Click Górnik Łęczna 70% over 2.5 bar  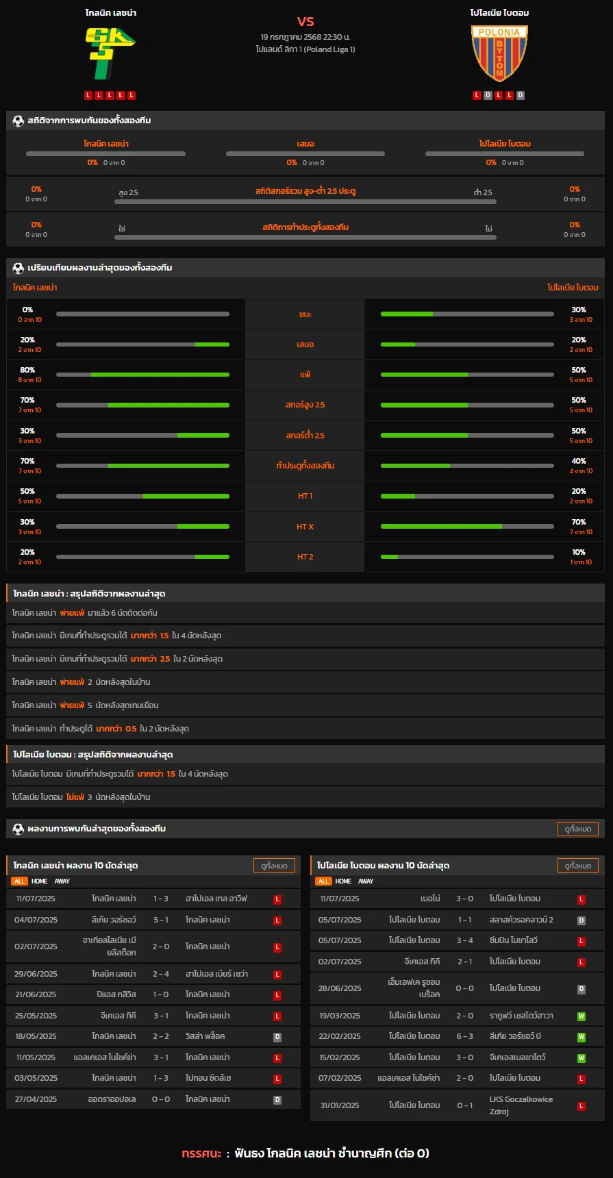click(x=142, y=405)
